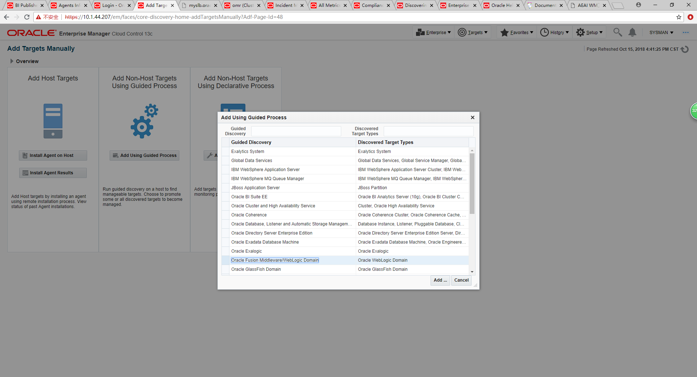Click Cancel in the dialog
Viewport: 697px width, 377px height.
point(461,280)
